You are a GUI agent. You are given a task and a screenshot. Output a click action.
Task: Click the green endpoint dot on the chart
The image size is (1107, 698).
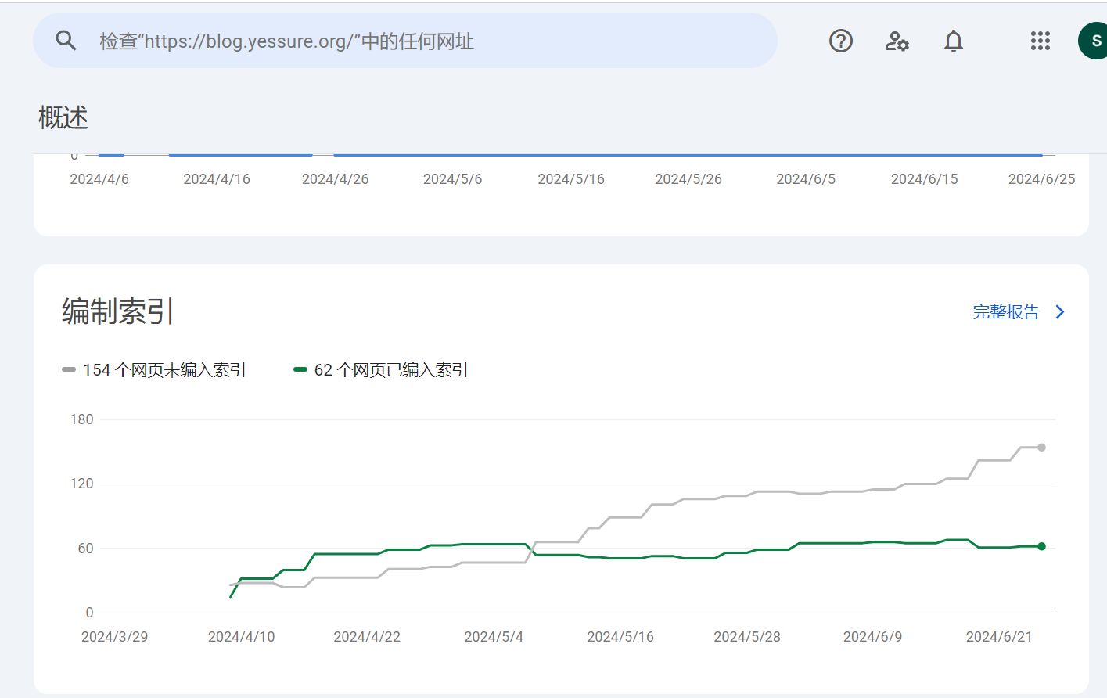click(x=1041, y=546)
